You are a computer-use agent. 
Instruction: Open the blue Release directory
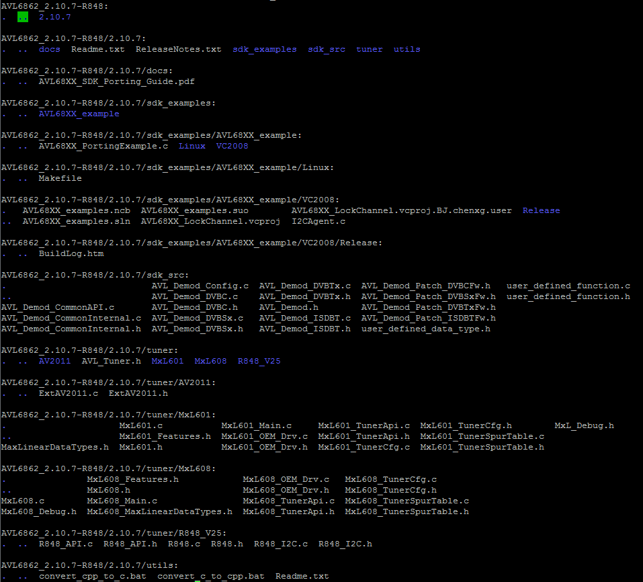541,210
